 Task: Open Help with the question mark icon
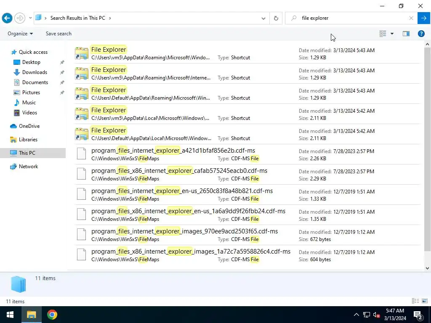[421, 34]
